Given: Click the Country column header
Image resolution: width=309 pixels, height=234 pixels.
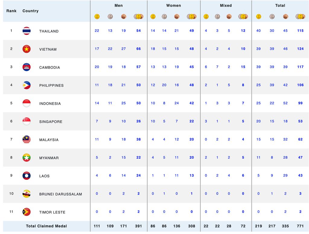Looking at the screenshot, I should tap(30, 11).
